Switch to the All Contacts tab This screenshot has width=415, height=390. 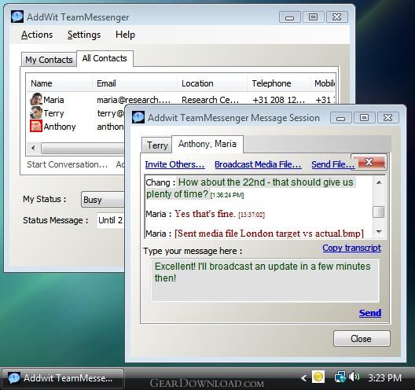[x=105, y=58]
